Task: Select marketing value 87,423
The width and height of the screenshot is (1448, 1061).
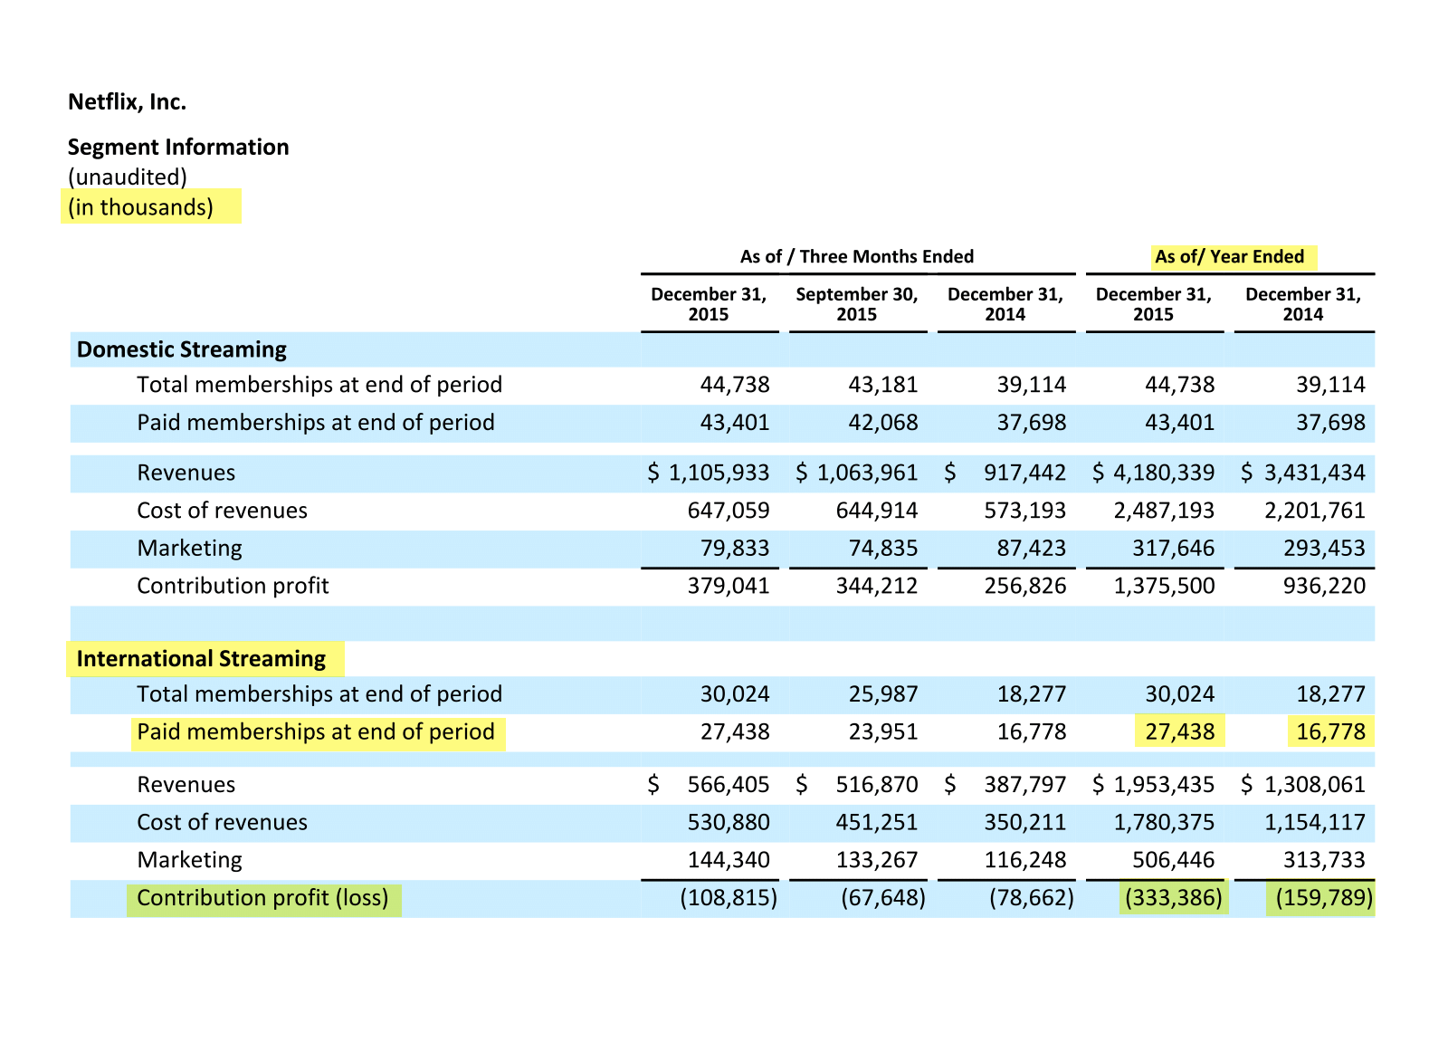Action: click(x=1032, y=549)
